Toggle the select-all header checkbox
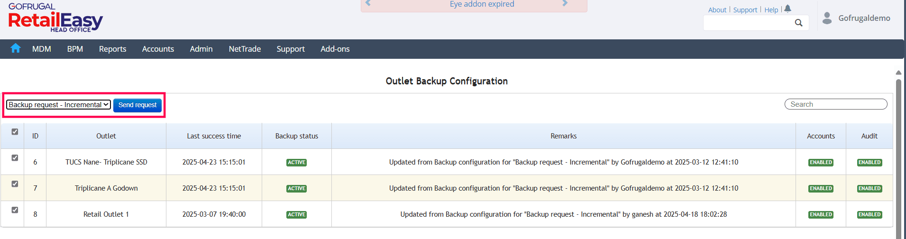Screen dimensions: 906x239 point(15,132)
